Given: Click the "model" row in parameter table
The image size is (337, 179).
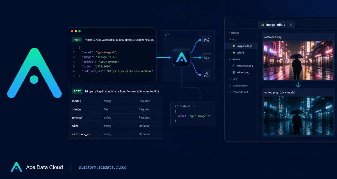Looking at the screenshot, I should pos(115,101).
